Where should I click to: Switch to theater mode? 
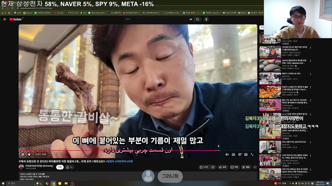tap(246, 154)
